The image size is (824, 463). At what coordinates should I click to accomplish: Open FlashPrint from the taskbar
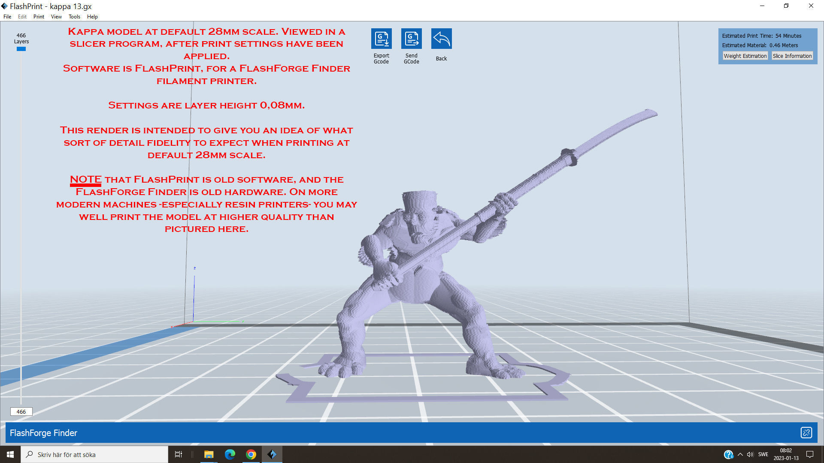click(272, 454)
